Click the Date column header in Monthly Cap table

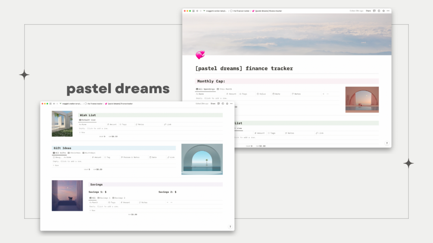277,94
